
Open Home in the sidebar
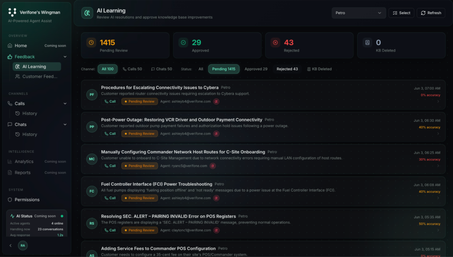pos(37,45)
